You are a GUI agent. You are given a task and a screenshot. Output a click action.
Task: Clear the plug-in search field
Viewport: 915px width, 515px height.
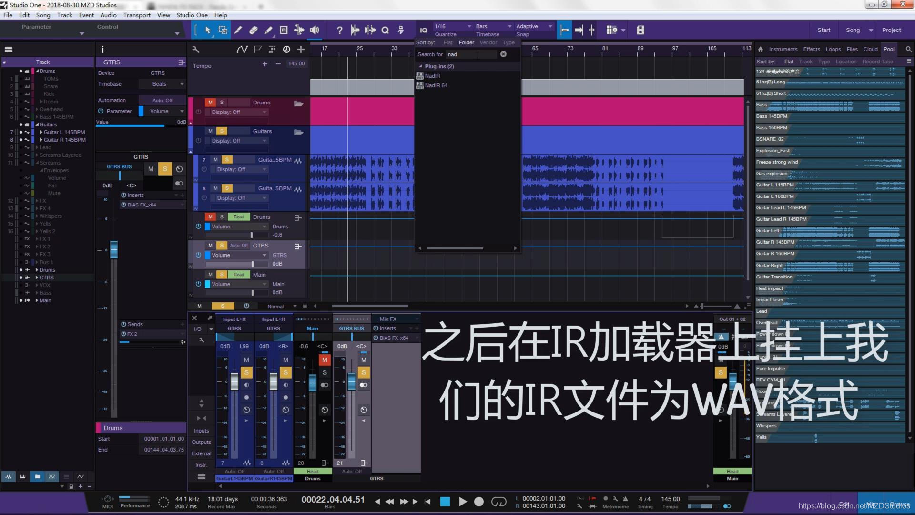point(503,54)
